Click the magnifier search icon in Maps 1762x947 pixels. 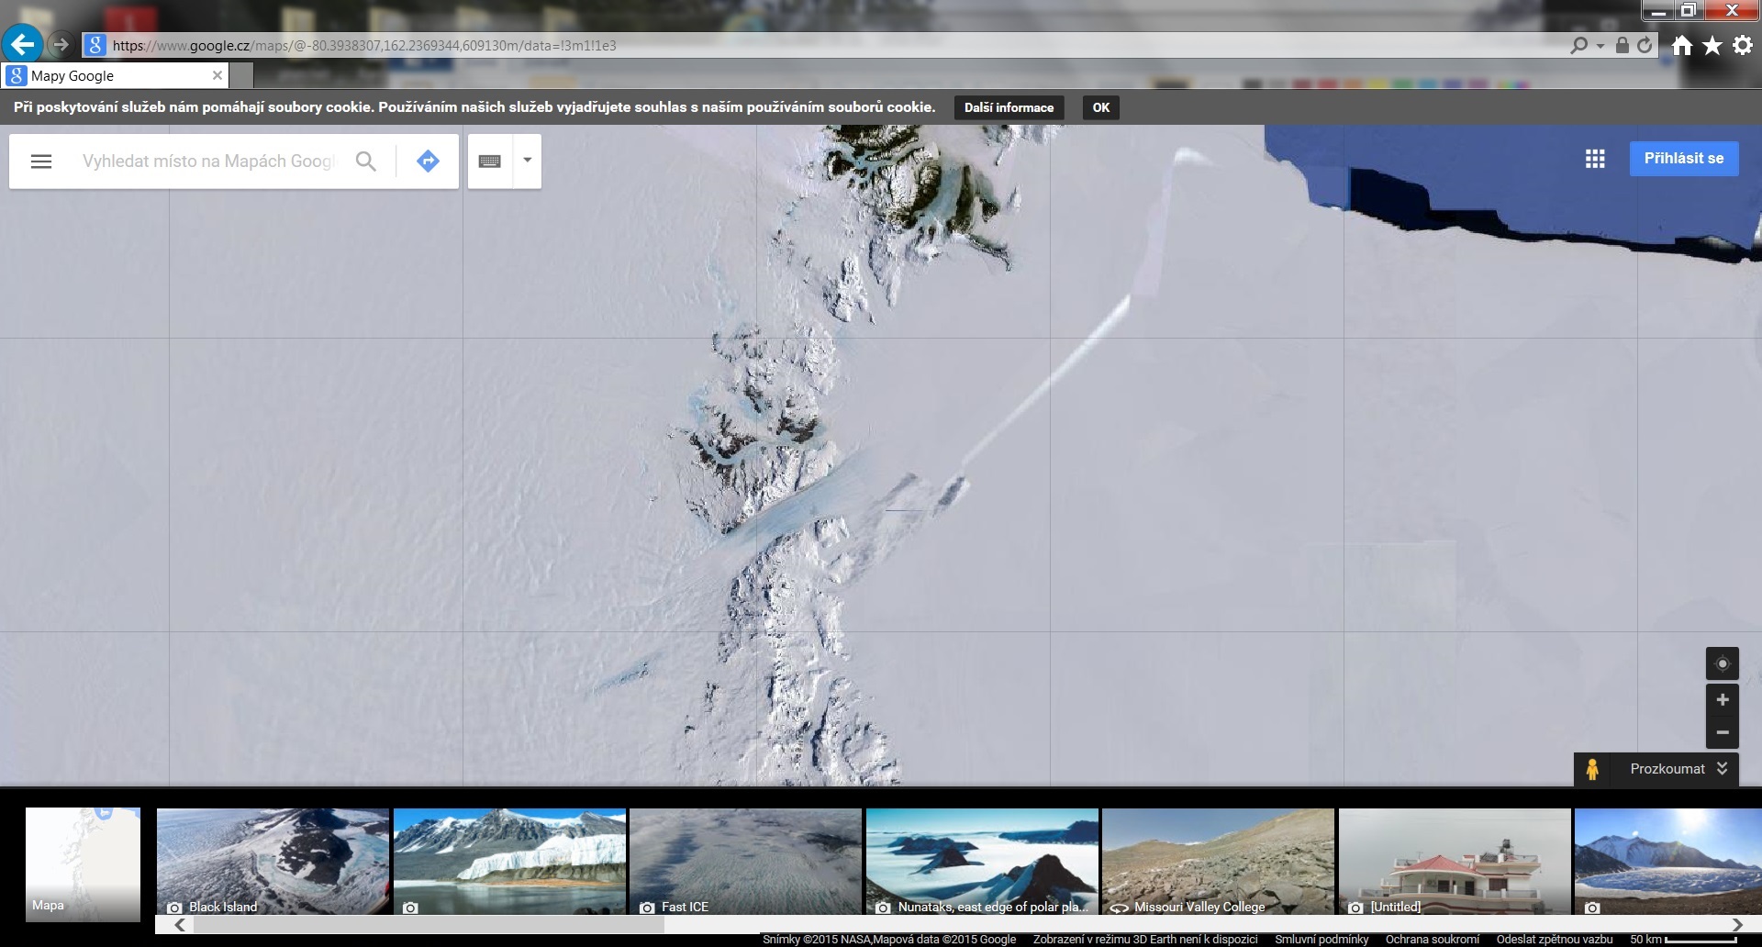[x=365, y=162]
